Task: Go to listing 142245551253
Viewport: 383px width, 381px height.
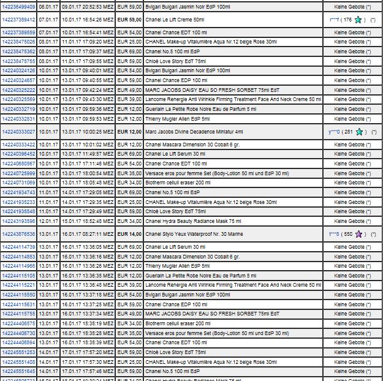Action: tap(18, 352)
